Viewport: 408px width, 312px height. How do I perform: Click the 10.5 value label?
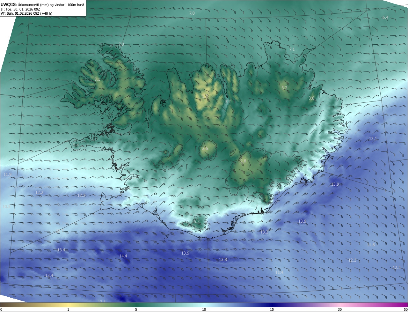pos(6,207)
